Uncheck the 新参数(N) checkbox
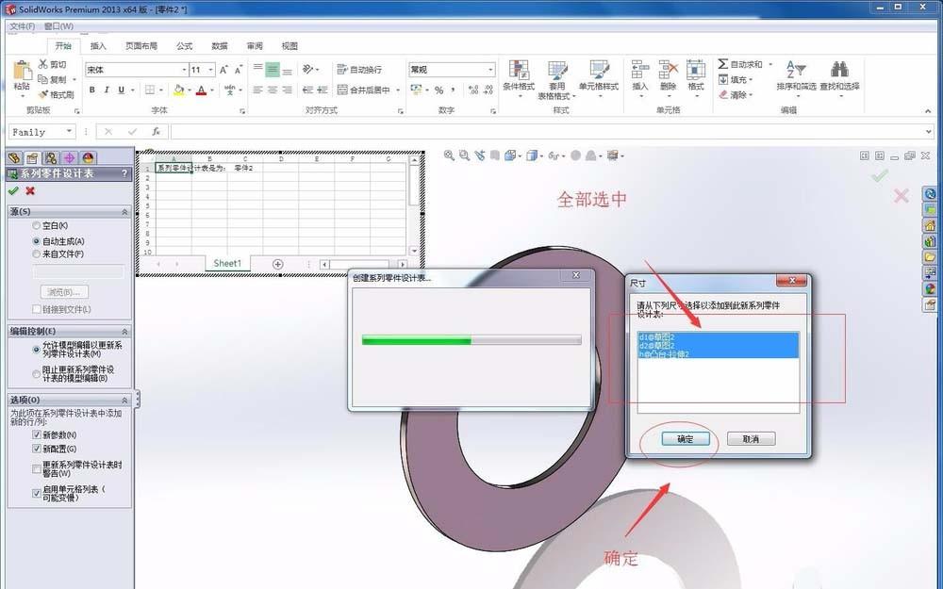Screen dimensions: 943x589 (x=36, y=434)
